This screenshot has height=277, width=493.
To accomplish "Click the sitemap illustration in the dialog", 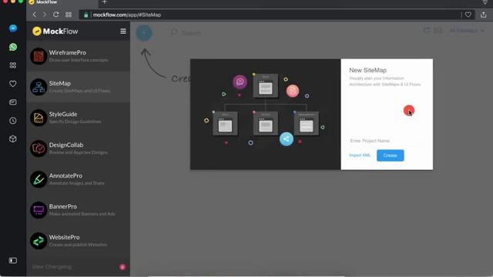I will [x=265, y=115].
